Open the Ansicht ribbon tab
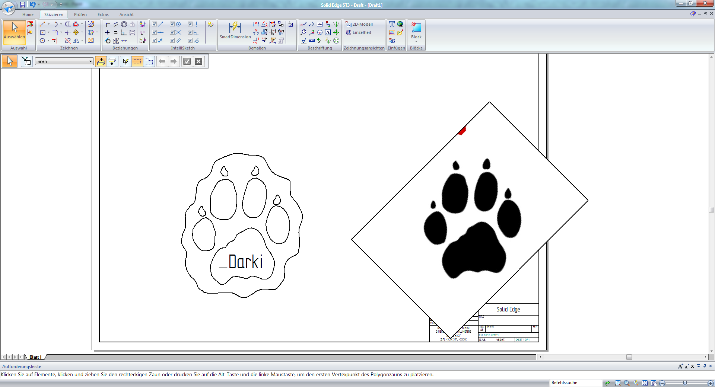Viewport: 715px width, 387px height. pos(126,15)
